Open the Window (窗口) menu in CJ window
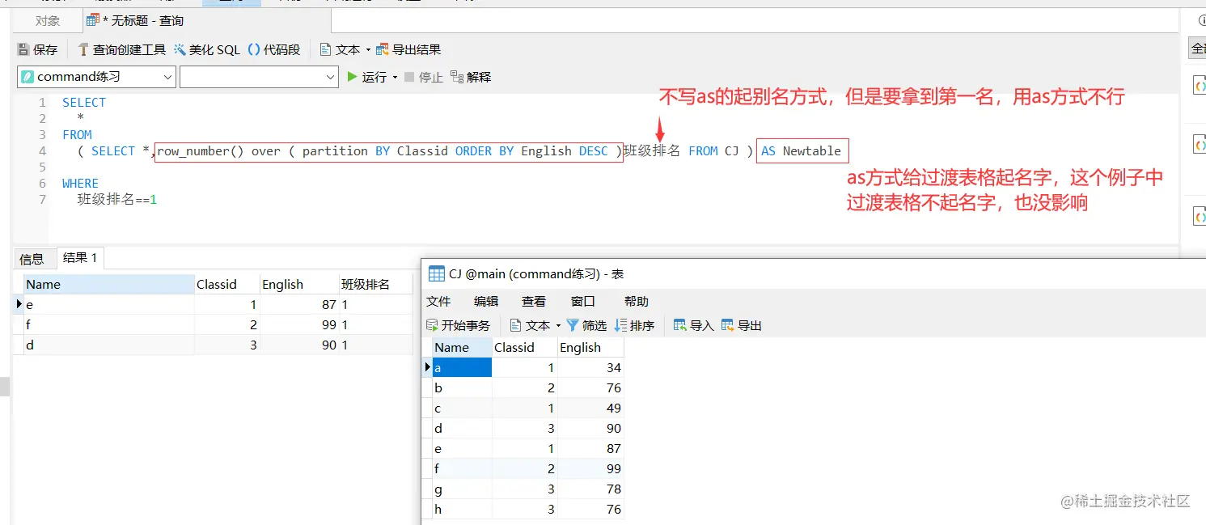Viewport: 1206px width, 525px height. 583,301
